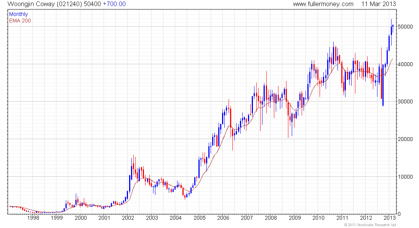Click the 2001 x-axis label
The image size is (419, 228).
(x=104, y=218)
